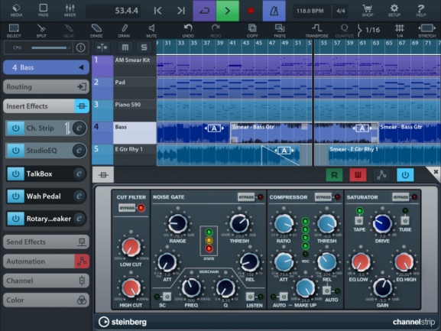
Task: Open the Transpose function
Action: click(x=316, y=31)
